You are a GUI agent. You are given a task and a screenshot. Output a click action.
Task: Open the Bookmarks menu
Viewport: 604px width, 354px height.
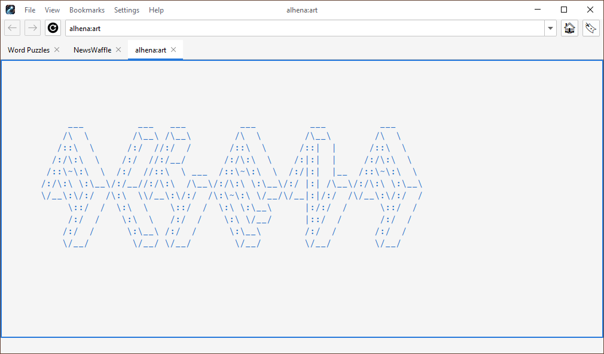87,10
